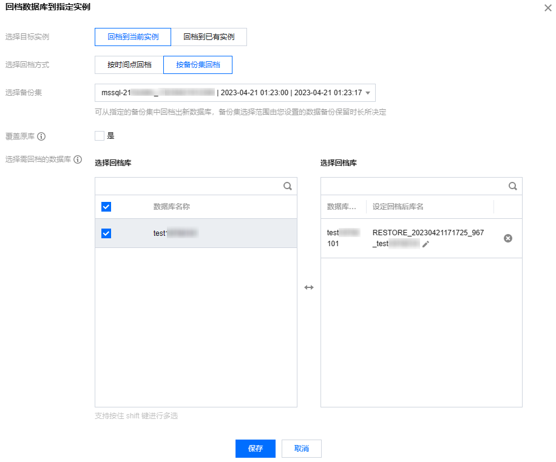Click the pencil icon to rename restored database
Screen dimensions: 556x462
pos(425,244)
